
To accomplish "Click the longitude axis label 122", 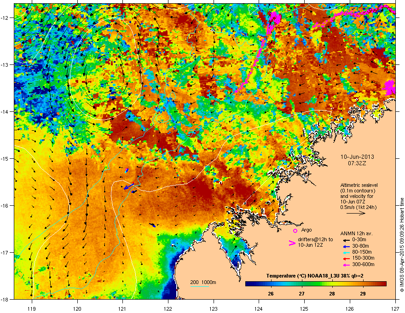I will [x=168, y=308].
